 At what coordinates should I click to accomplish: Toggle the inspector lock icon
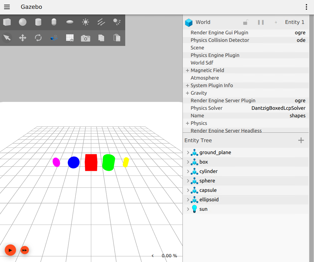[246, 22]
